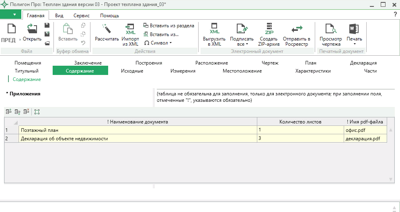The image size is (400, 212).
Task: Delete table row using the row-with-x icon
Action: coord(26,112)
